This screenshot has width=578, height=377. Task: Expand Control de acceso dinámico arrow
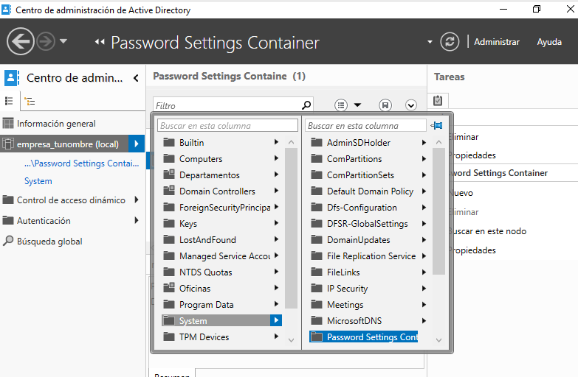137,200
